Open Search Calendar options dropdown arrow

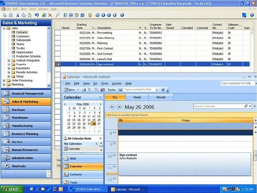[250, 107]
